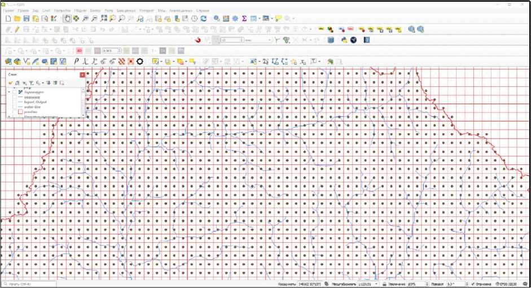Click the black ring icon in the bottom toolbar
Viewport: 531px width, 288px height.
[x=139, y=62]
